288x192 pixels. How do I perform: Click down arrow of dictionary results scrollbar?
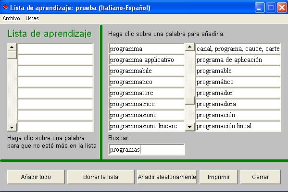(190, 127)
